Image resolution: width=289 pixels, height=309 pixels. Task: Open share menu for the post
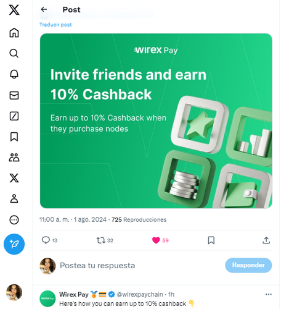(x=266, y=240)
